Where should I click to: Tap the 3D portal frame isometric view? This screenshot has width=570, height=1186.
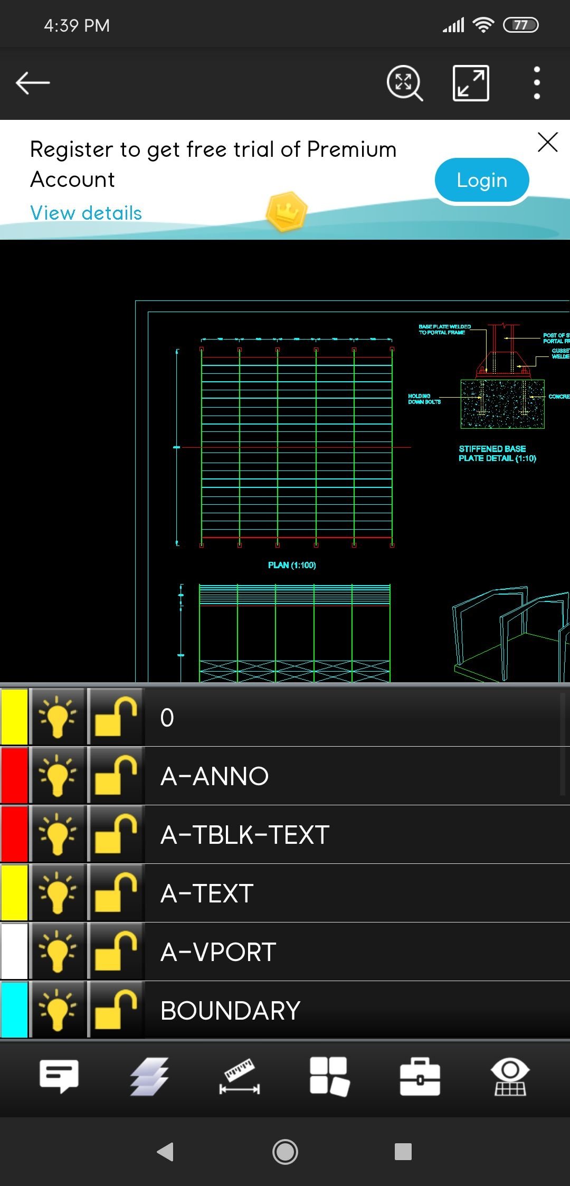tap(511, 634)
